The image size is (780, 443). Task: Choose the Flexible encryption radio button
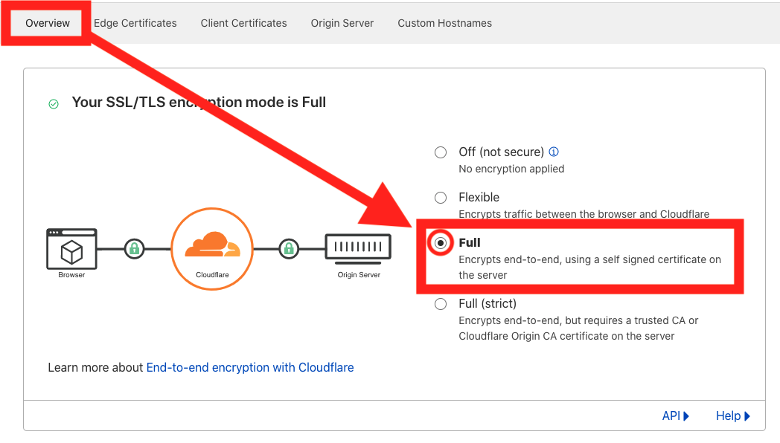click(x=441, y=198)
